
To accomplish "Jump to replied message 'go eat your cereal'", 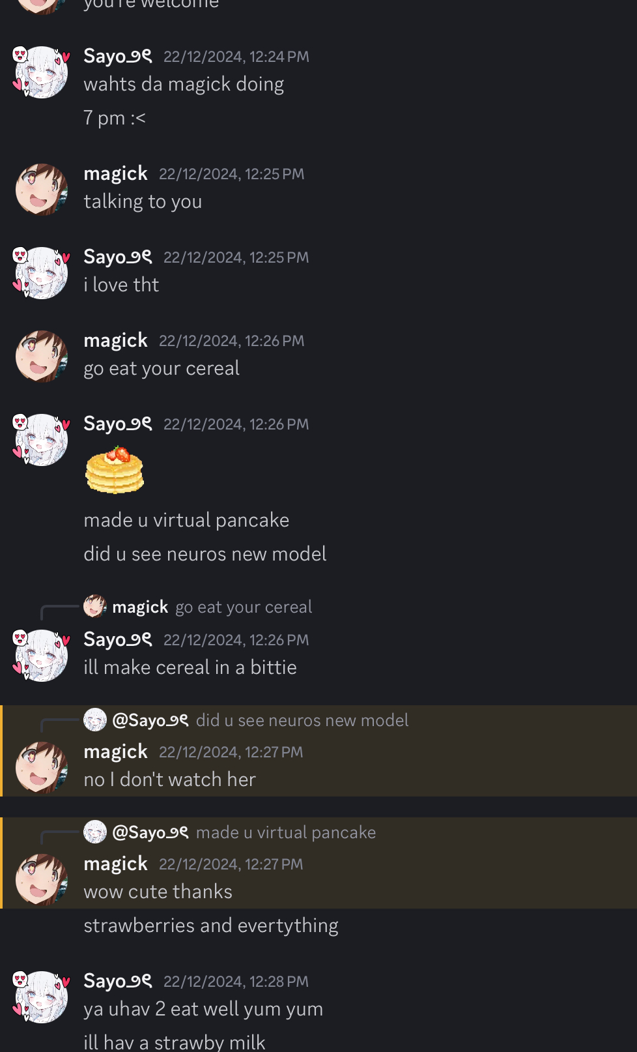I will (x=244, y=607).
